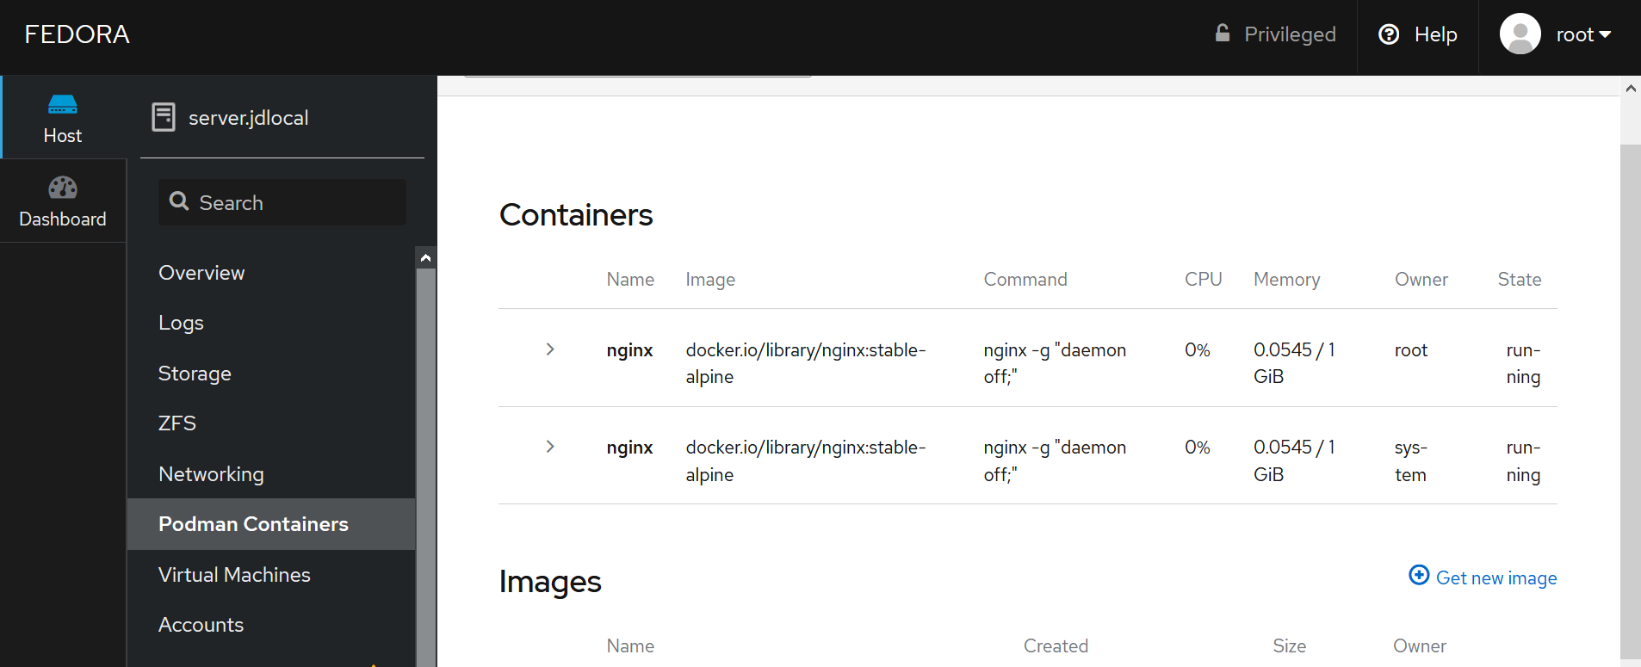Click the sidebar scrollbar up arrow
Image resolution: width=1641 pixels, height=667 pixels.
[x=425, y=256]
